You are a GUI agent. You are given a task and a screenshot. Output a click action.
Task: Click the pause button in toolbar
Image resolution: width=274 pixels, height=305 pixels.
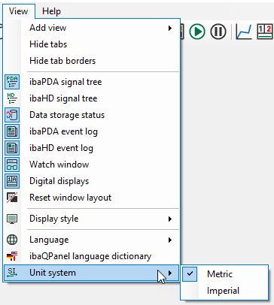click(218, 32)
